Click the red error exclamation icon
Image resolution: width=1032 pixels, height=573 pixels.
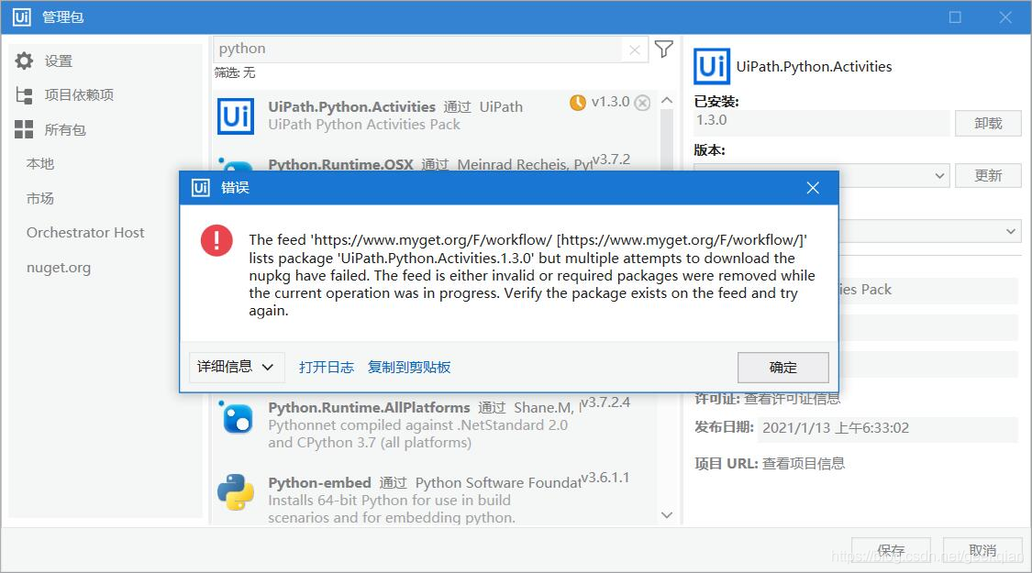[x=216, y=240]
